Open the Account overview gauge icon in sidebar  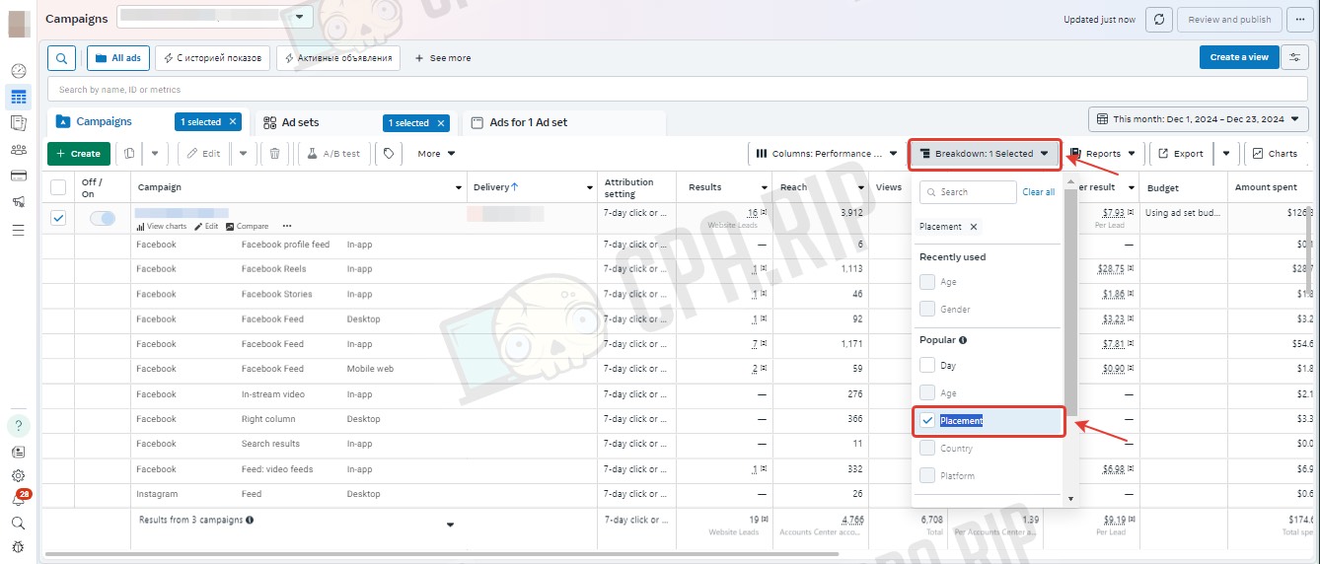click(x=18, y=71)
